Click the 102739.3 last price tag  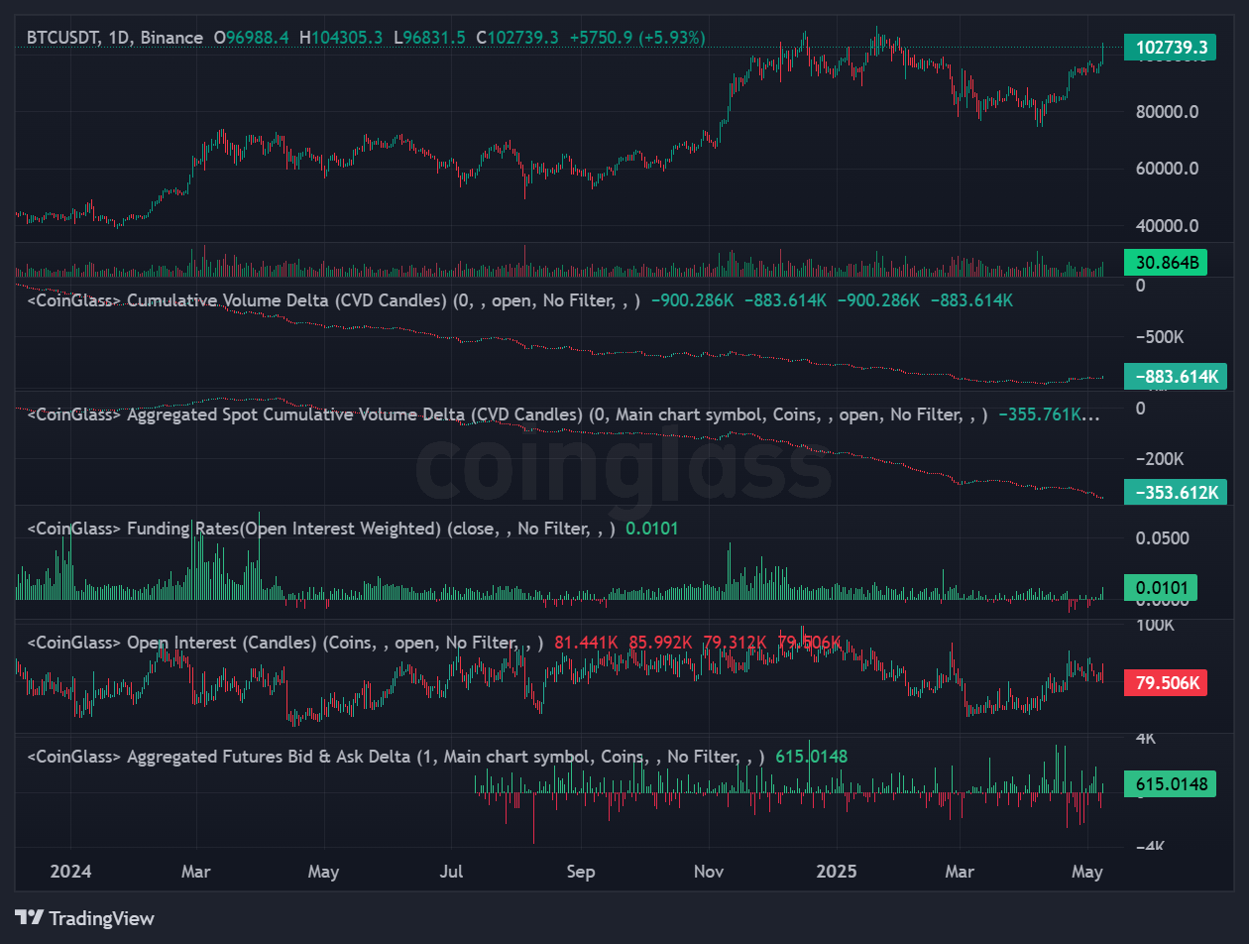(1171, 47)
